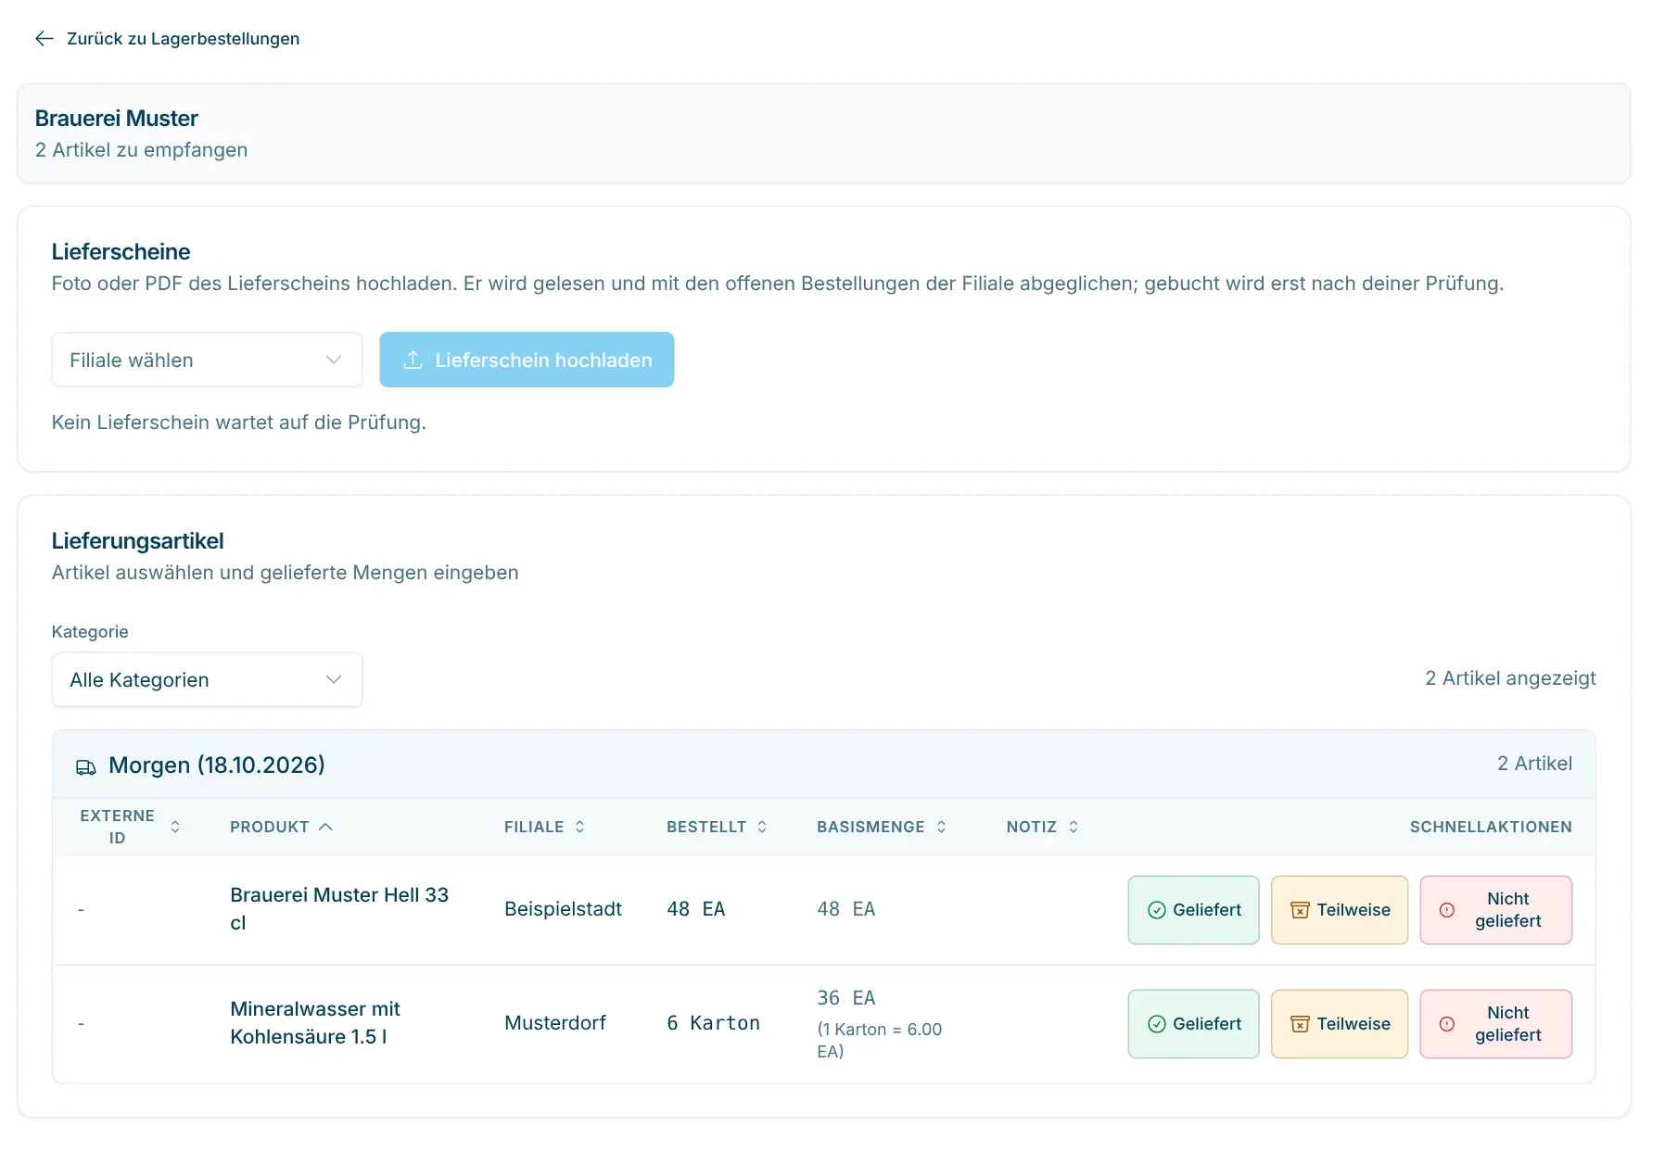The height and width of the screenshot is (1151, 1665).
Task: Sort table by Notiz column header
Action: pyautogui.click(x=1043, y=827)
